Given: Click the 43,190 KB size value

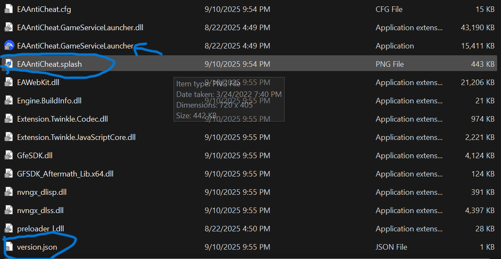Looking at the screenshot, I should (x=478, y=28).
